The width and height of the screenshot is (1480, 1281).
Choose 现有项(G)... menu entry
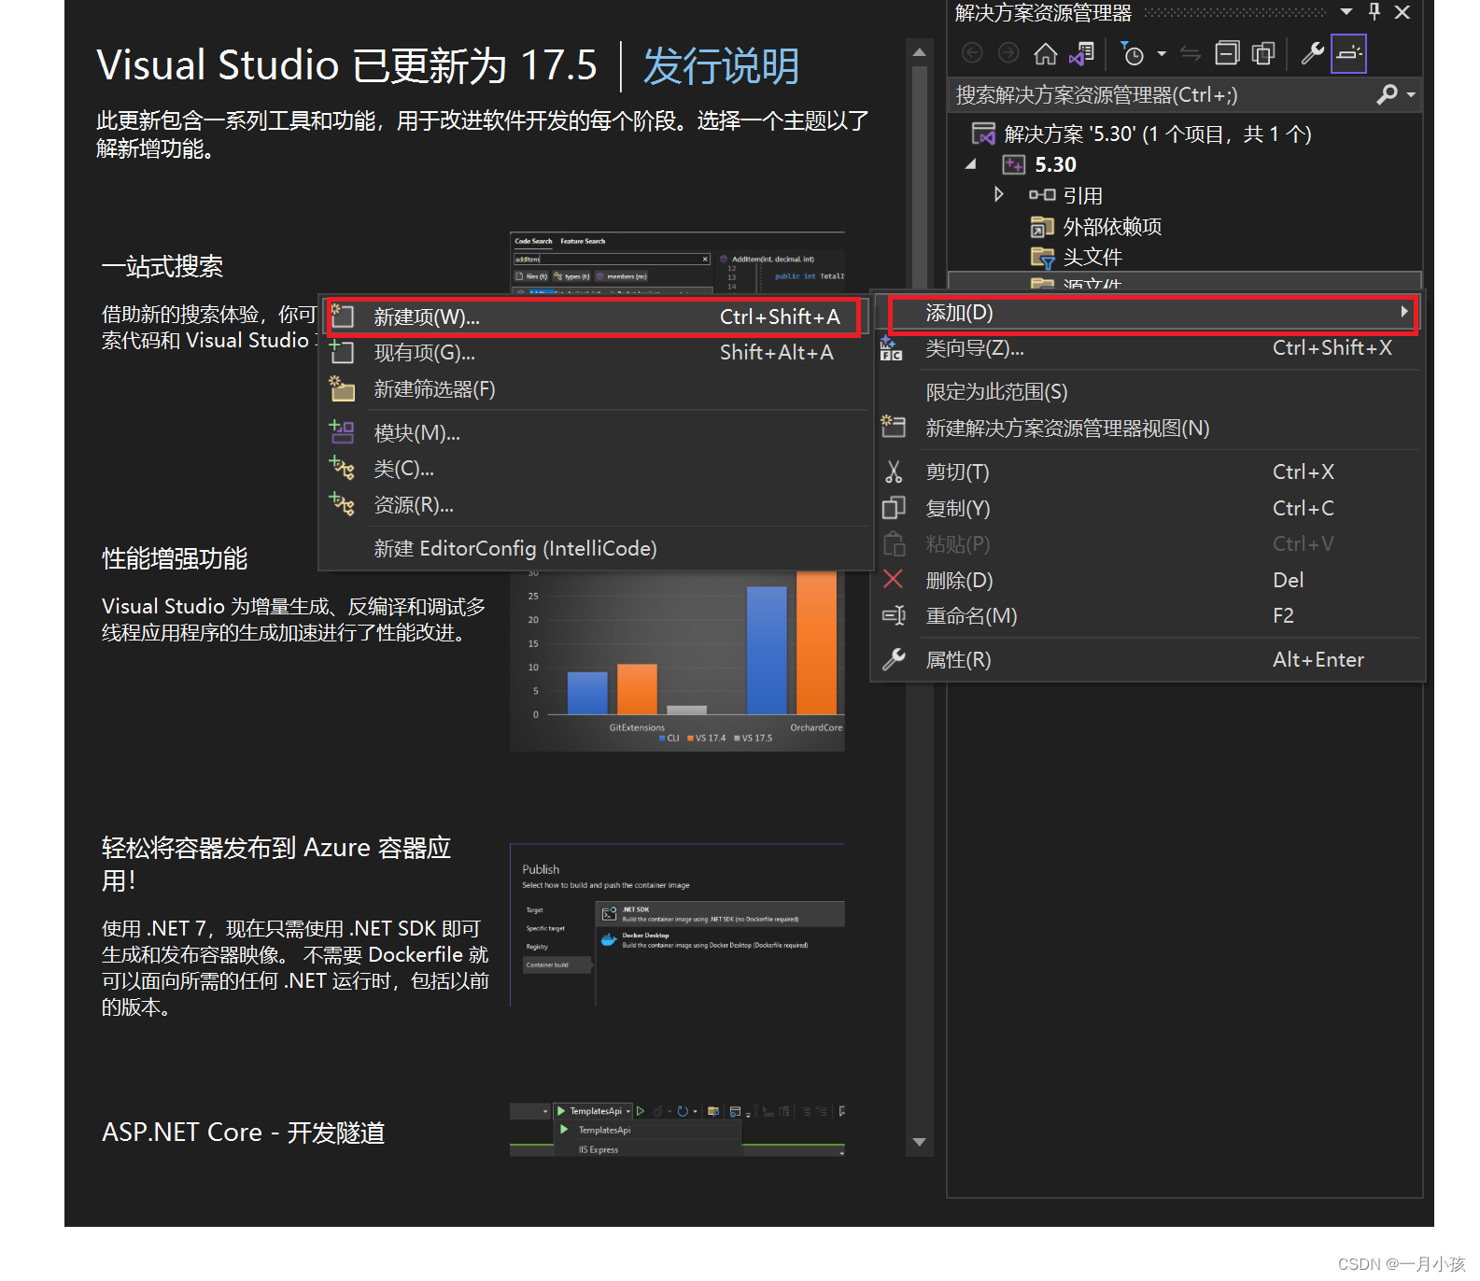coord(596,353)
